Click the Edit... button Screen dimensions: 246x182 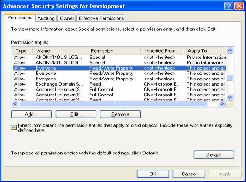(76, 114)
